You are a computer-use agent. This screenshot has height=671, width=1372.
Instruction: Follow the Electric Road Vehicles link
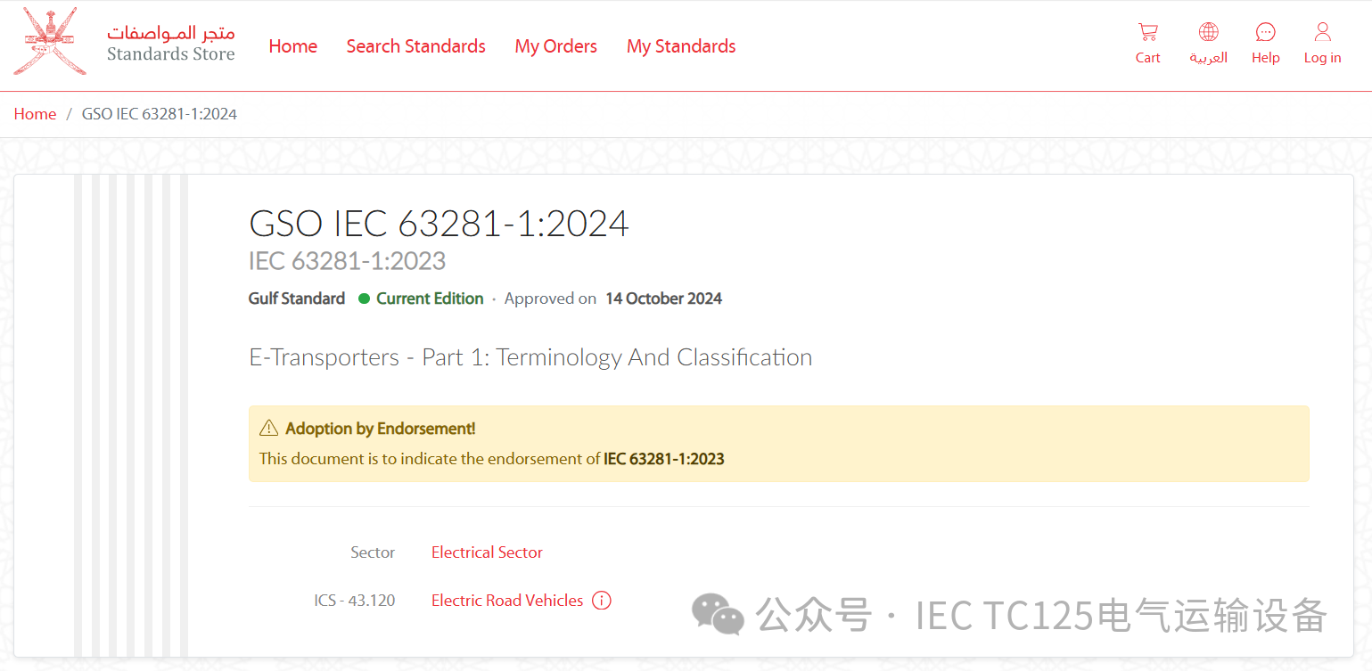[x=506, y=601]
